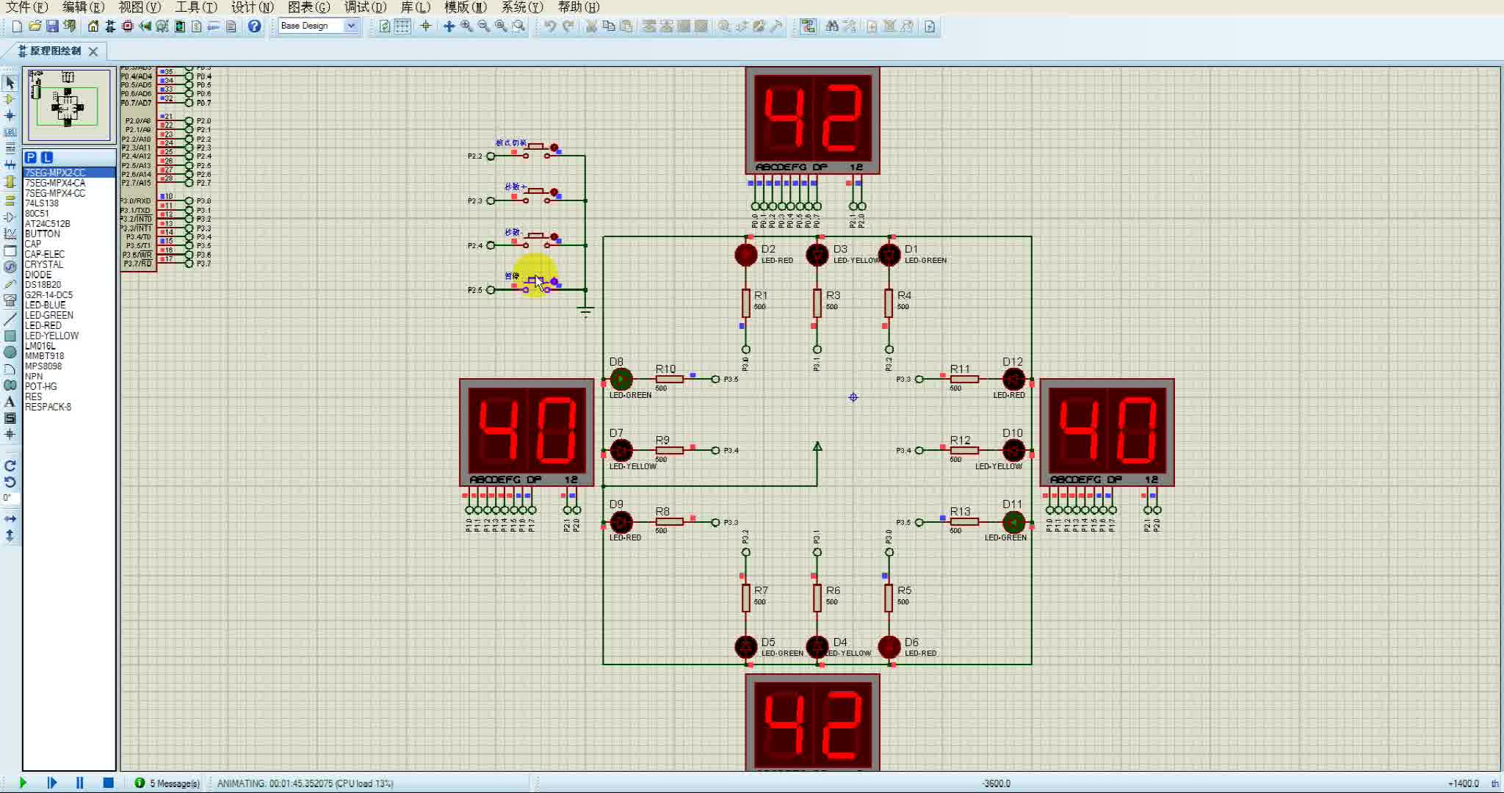Toggle the grid display icon
Viewport: 1504px width, 793px height.
click(402, 26)
